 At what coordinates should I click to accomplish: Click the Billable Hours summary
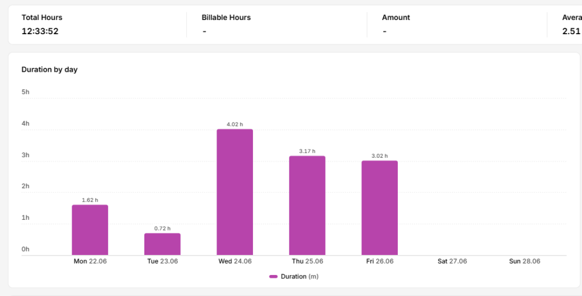226,24
